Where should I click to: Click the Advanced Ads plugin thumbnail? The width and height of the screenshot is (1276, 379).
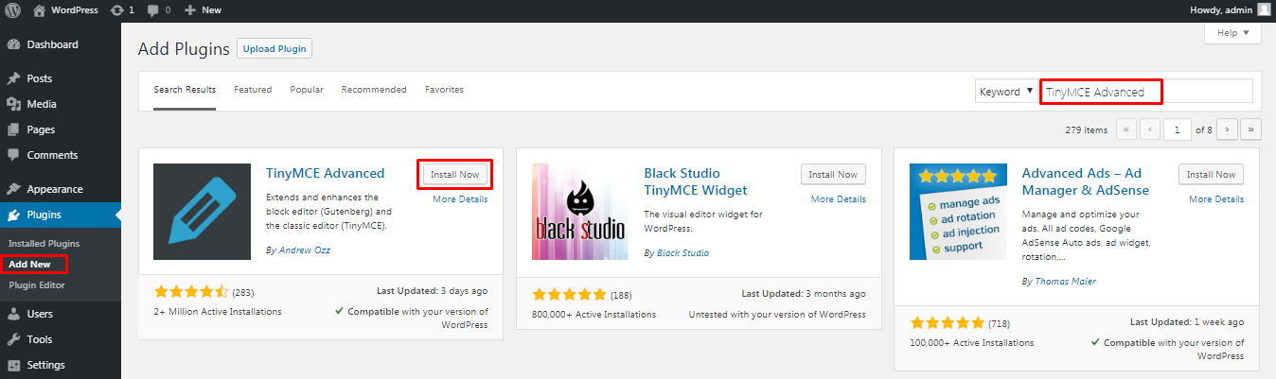coord(958,212)
